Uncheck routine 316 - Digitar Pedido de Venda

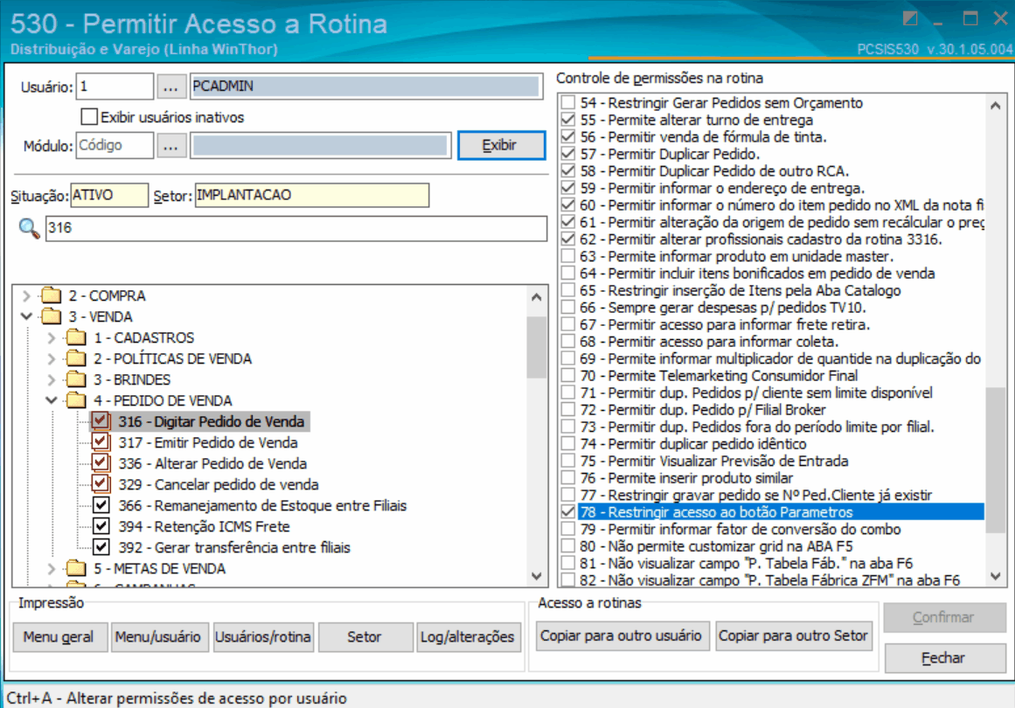coord(101,421)
